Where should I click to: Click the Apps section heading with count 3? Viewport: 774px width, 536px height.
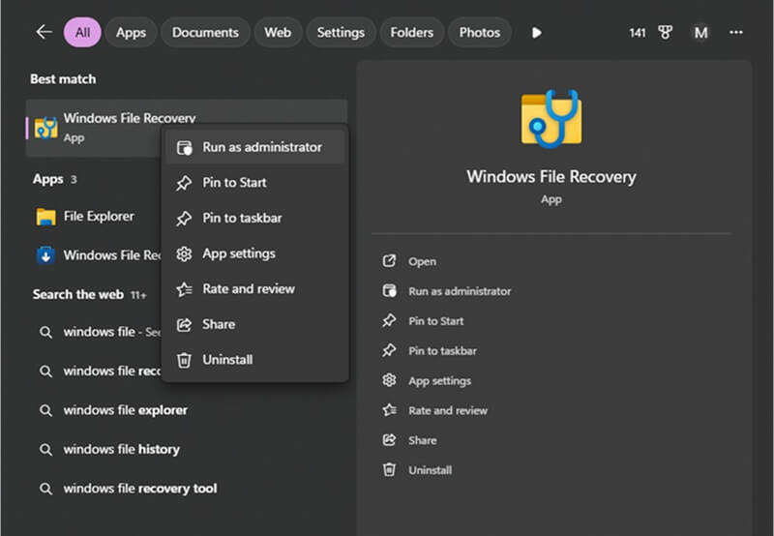[x=55, y=179]
